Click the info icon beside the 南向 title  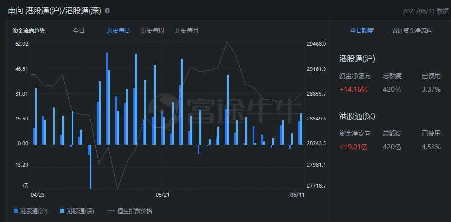[x=108, y=10]
